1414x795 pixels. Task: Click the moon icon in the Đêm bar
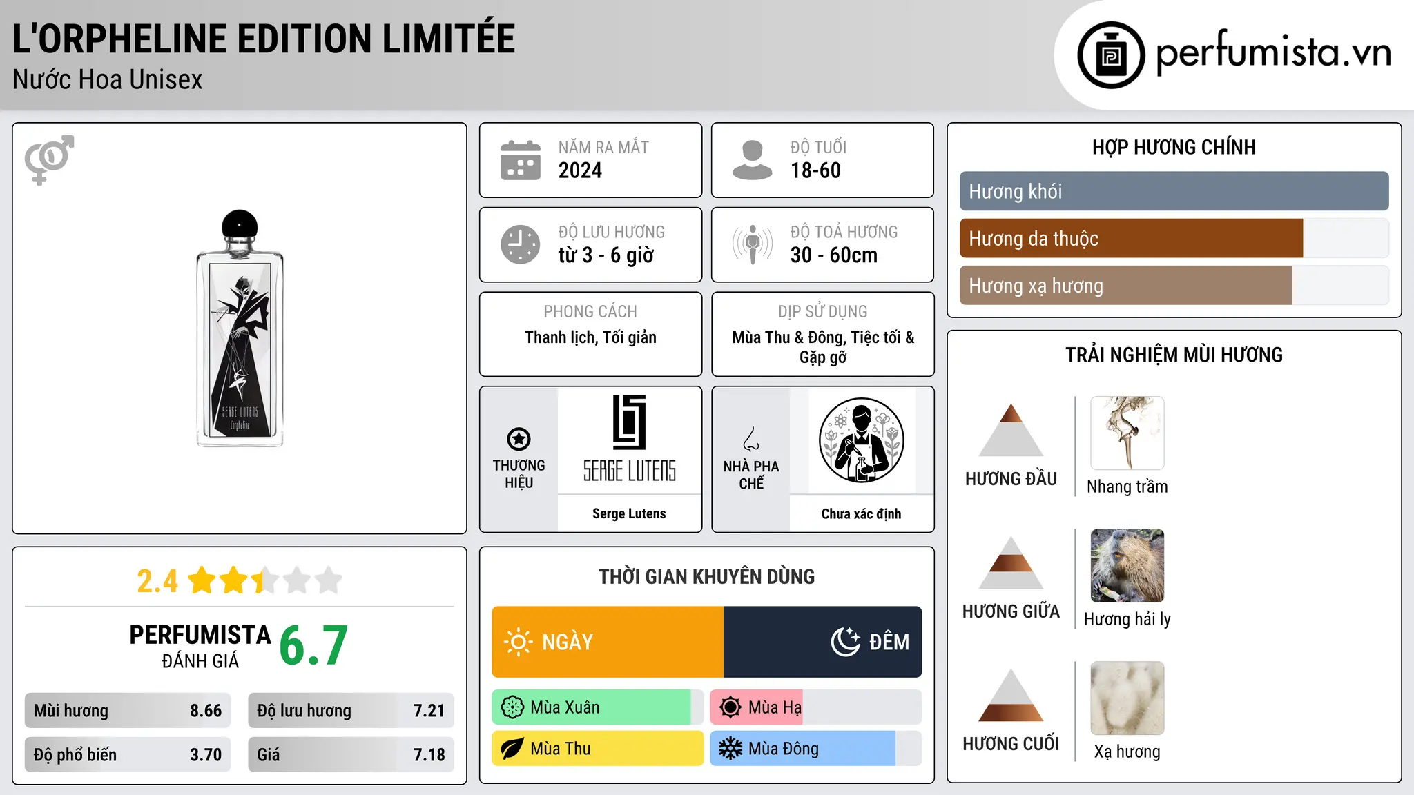pyautogui.click(x=845, y=642)
